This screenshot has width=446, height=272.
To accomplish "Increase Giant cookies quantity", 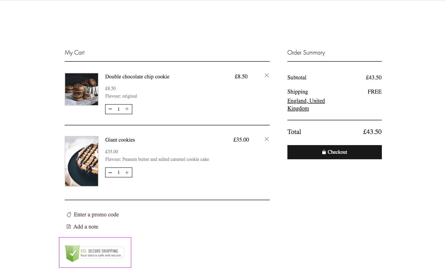I will click(x=127, y=172).
